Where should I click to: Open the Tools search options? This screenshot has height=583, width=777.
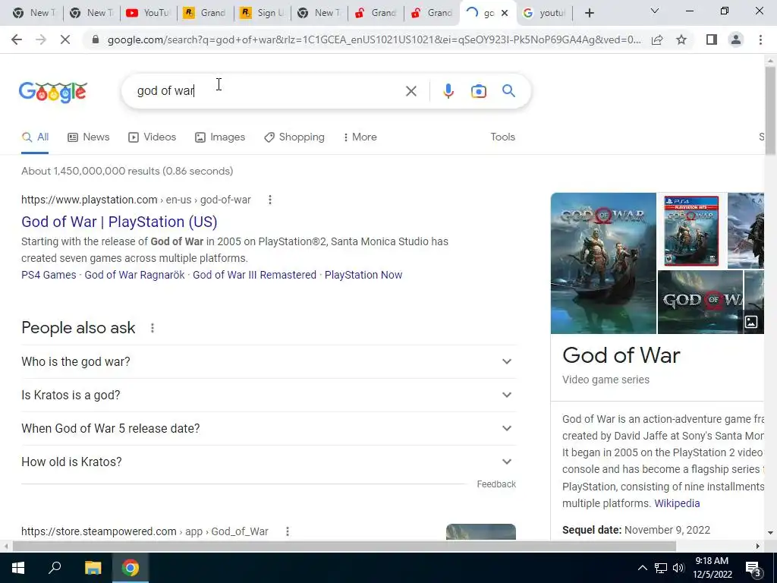pos(502,137)
